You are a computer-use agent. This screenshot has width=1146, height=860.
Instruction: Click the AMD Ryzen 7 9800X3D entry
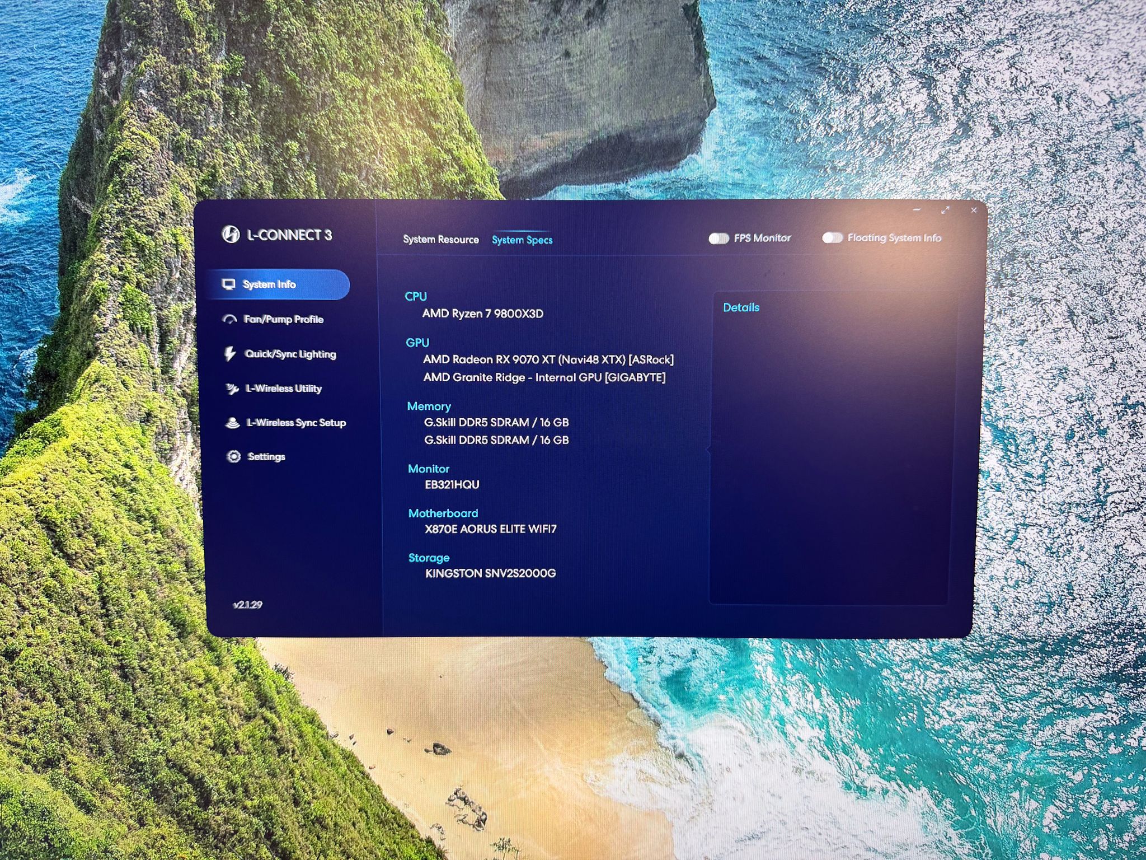click(x=483, y=314)
